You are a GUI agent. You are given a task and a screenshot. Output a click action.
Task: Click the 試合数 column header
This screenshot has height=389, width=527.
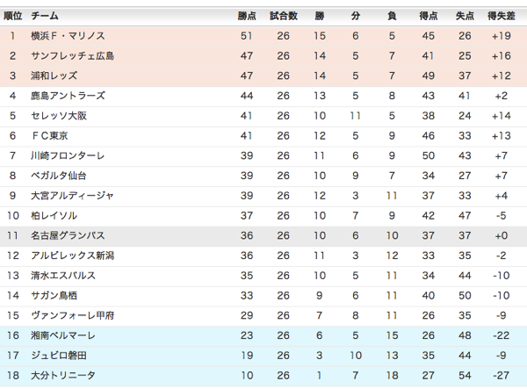point(283,16)
